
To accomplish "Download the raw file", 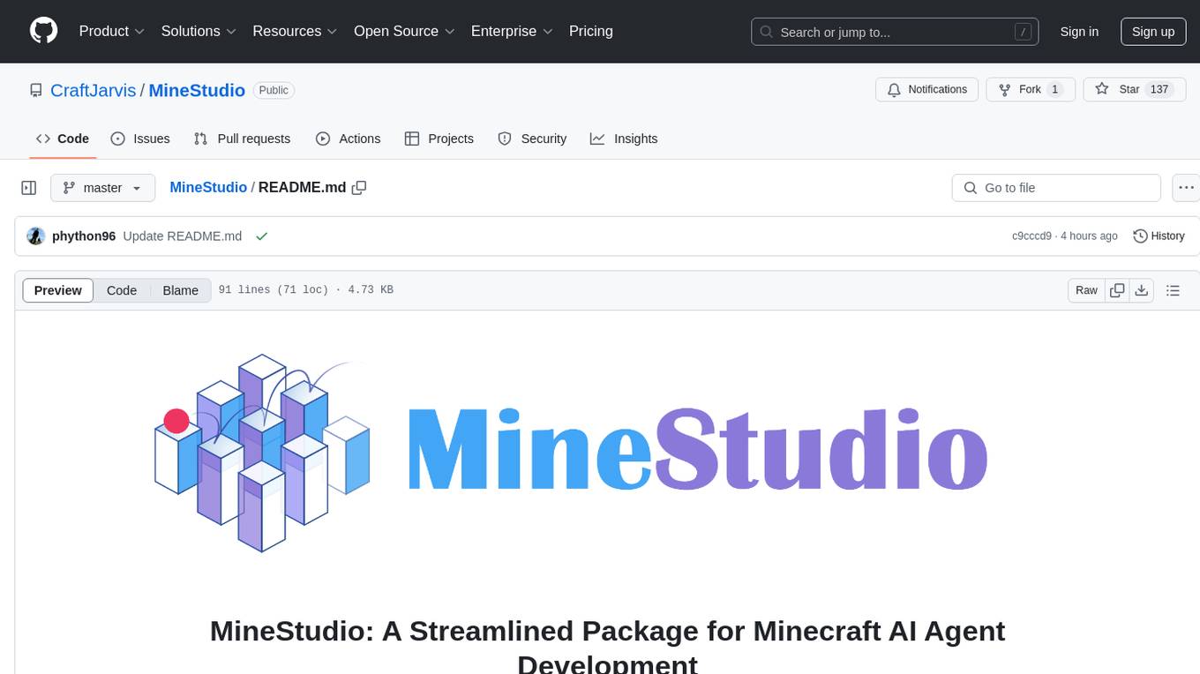I will (x=1142, y=290).
